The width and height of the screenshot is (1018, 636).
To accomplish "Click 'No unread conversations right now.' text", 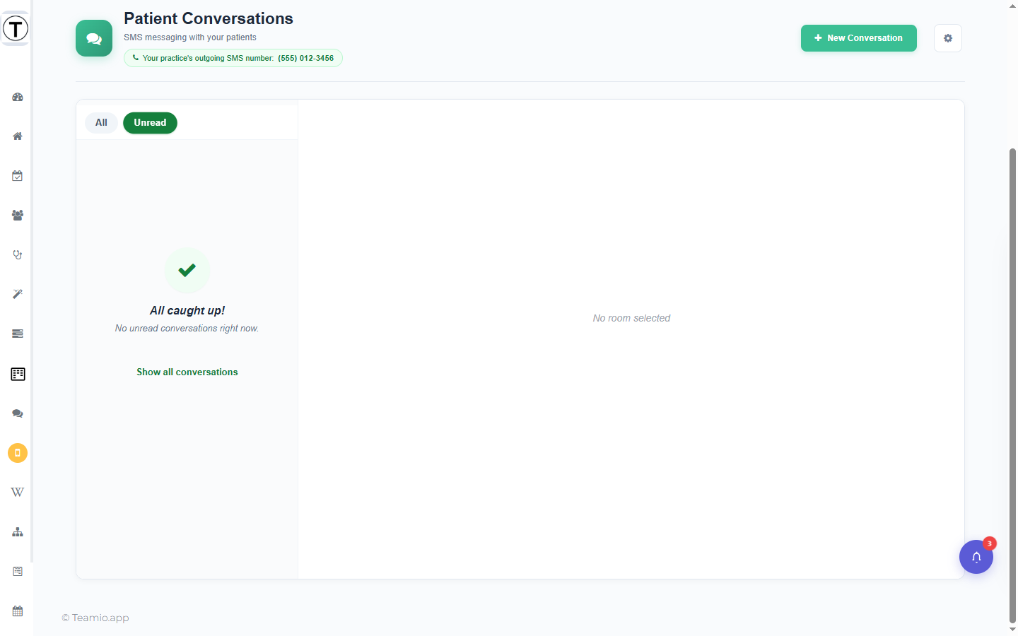I will click(187, 329).
